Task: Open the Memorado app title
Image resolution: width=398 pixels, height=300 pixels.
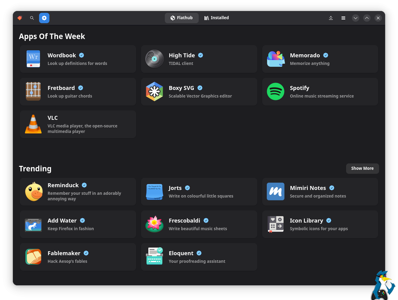Action: coord(305,55)
